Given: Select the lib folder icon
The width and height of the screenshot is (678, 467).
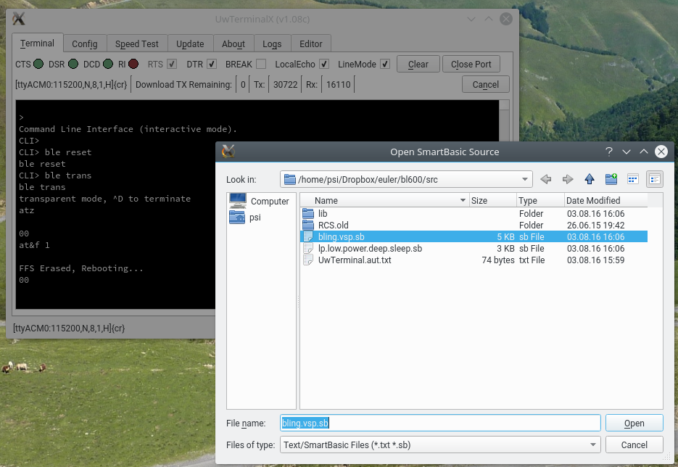Looking at the screenshot, I should (308, 214).
